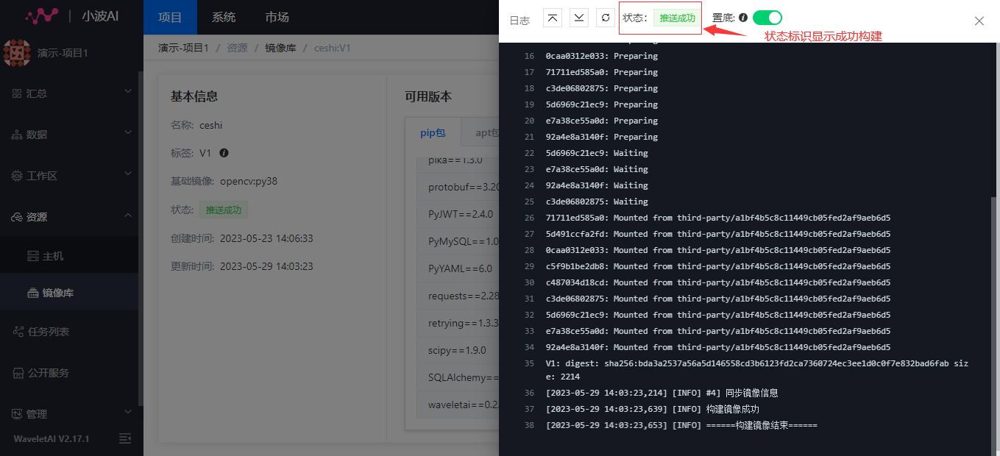Expand the 管理 sidebar section
The height and width of the screenshot is (456, 1000).
[69, 414]
